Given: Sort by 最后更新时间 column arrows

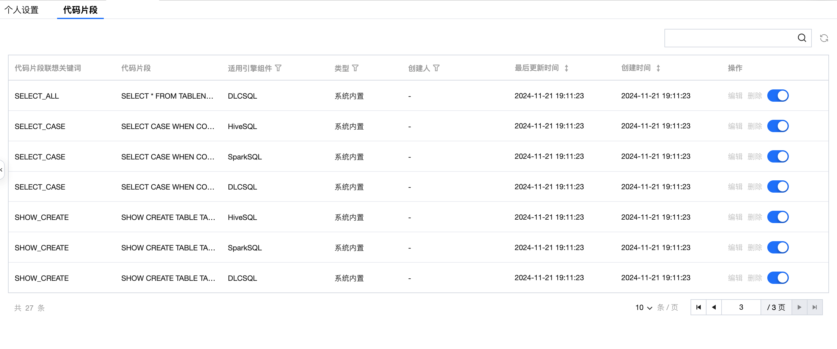Looking at the screenshot, I should click(x=566, y=68).
